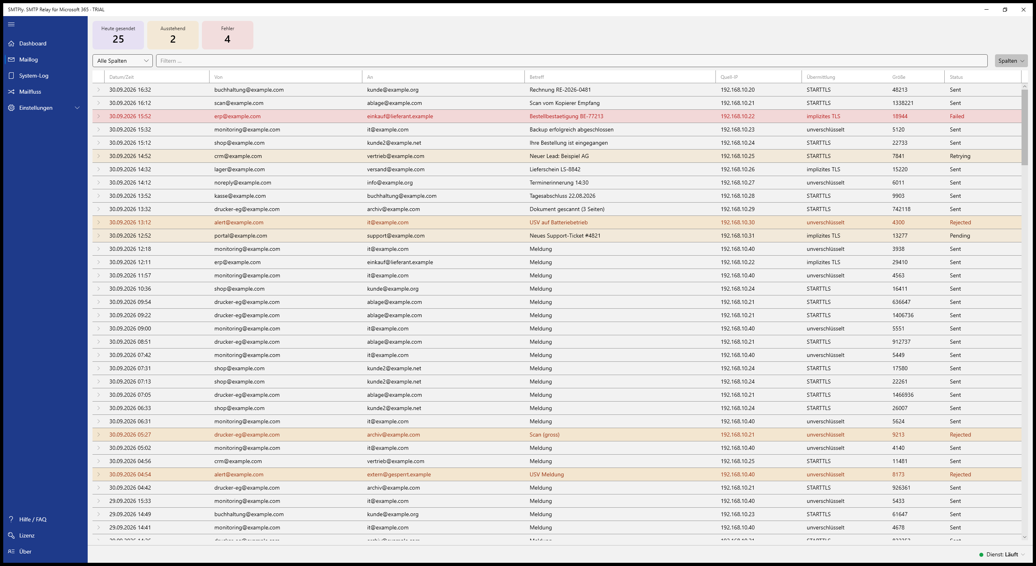Click the table vertical scrollbar thumb
This screenshot has width=1036, height=566.
coord(1024,127)
